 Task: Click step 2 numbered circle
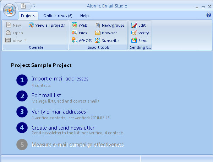coord(22,96)
